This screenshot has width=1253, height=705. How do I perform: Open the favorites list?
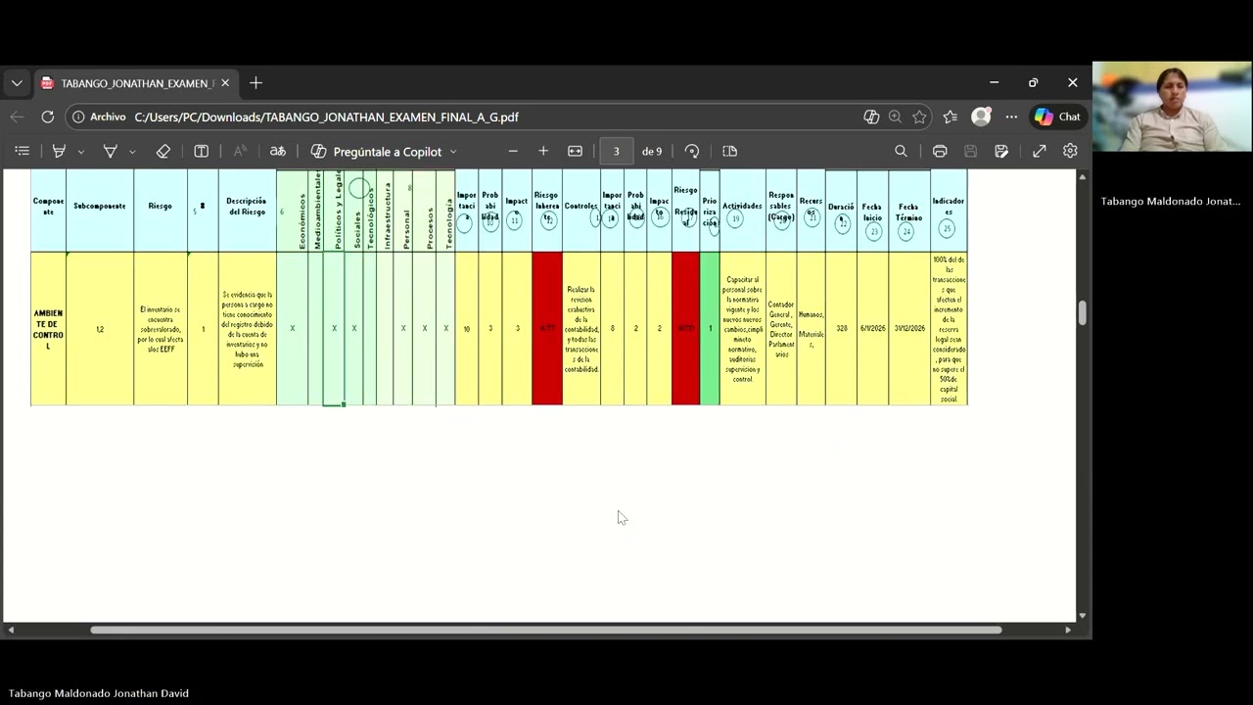tap(951, 117)
